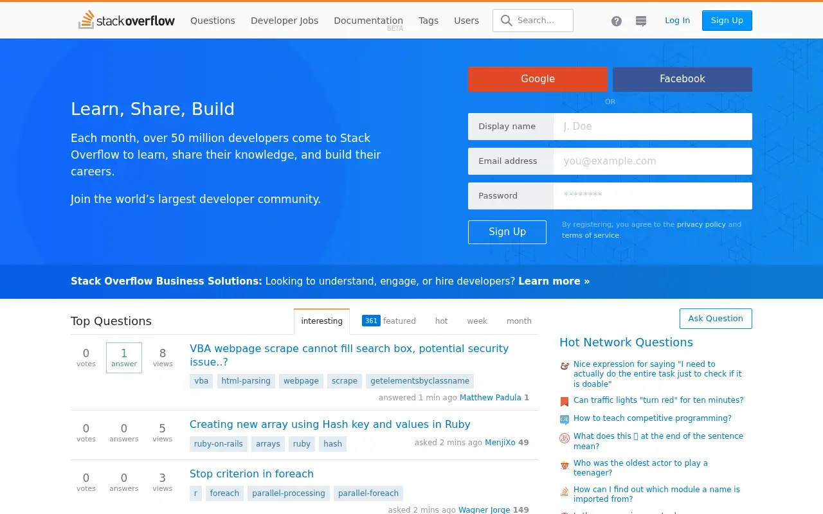Click icon beside 'Nice expression for saying' question
The width and height of the screenshot is (823, 514).
pyautogui.click(x=565, y=366)
